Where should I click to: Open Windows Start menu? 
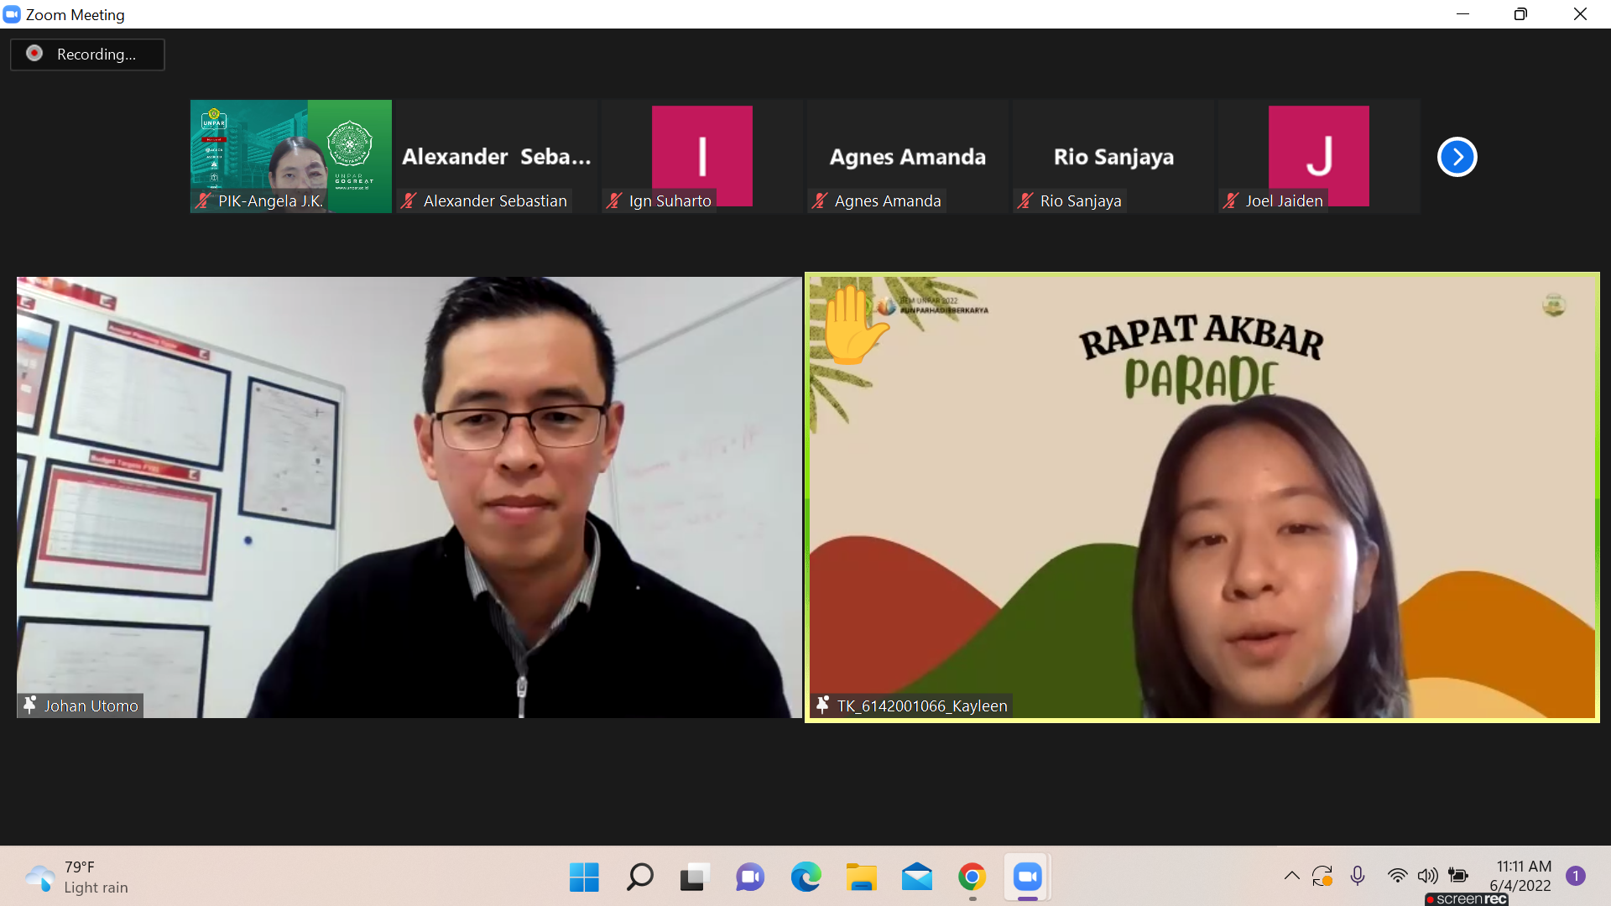click(x=584, y=877)
